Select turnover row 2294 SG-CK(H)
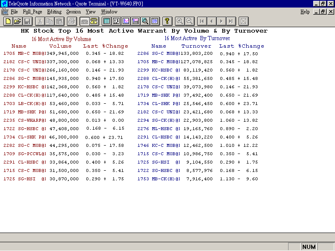Screen dimensions: 335x251 pyautogui.click(x=198, y=120)
